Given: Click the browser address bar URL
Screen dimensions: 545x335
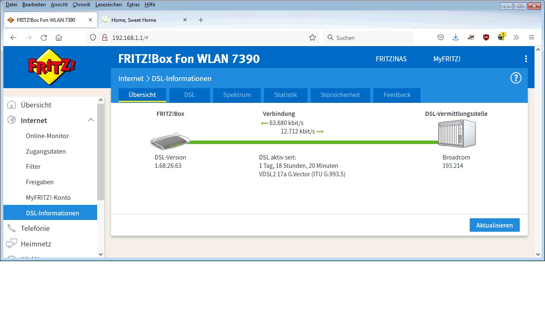Looking at the screenshot, I should coord(130,38).
